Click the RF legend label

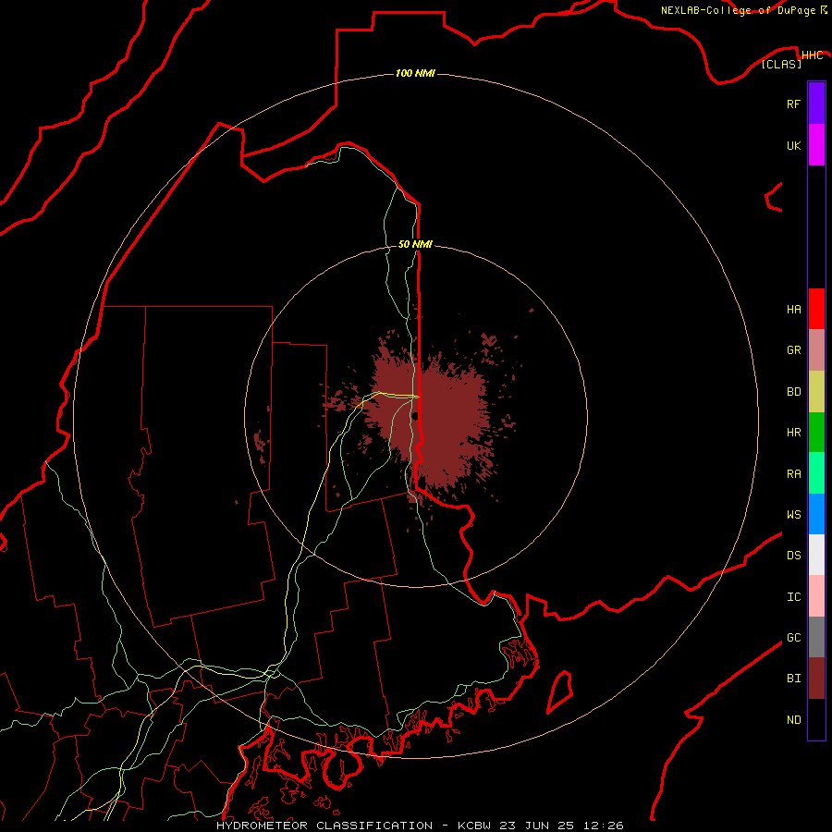[x=793, y=104]
